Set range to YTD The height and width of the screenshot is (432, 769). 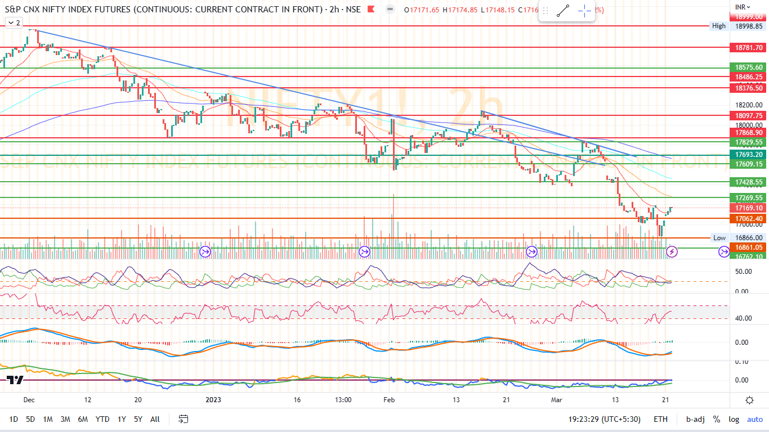[102, 419]
